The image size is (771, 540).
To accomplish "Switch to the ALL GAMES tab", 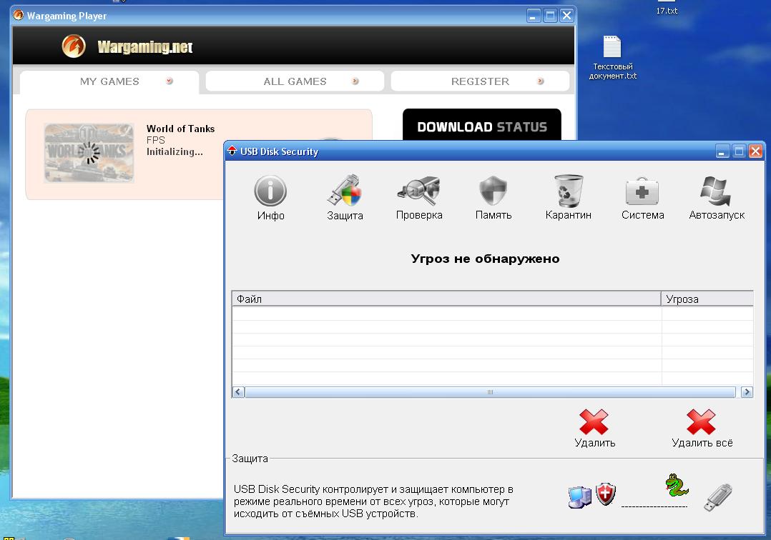I will (x=295, y=81).
